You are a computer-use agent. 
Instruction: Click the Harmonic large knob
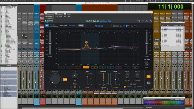55,79
